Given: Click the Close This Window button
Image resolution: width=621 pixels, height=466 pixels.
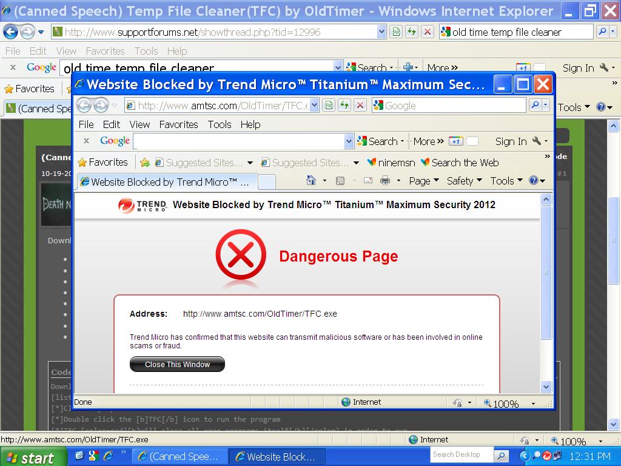Looking at the screenshot, I should click(178, 364).
